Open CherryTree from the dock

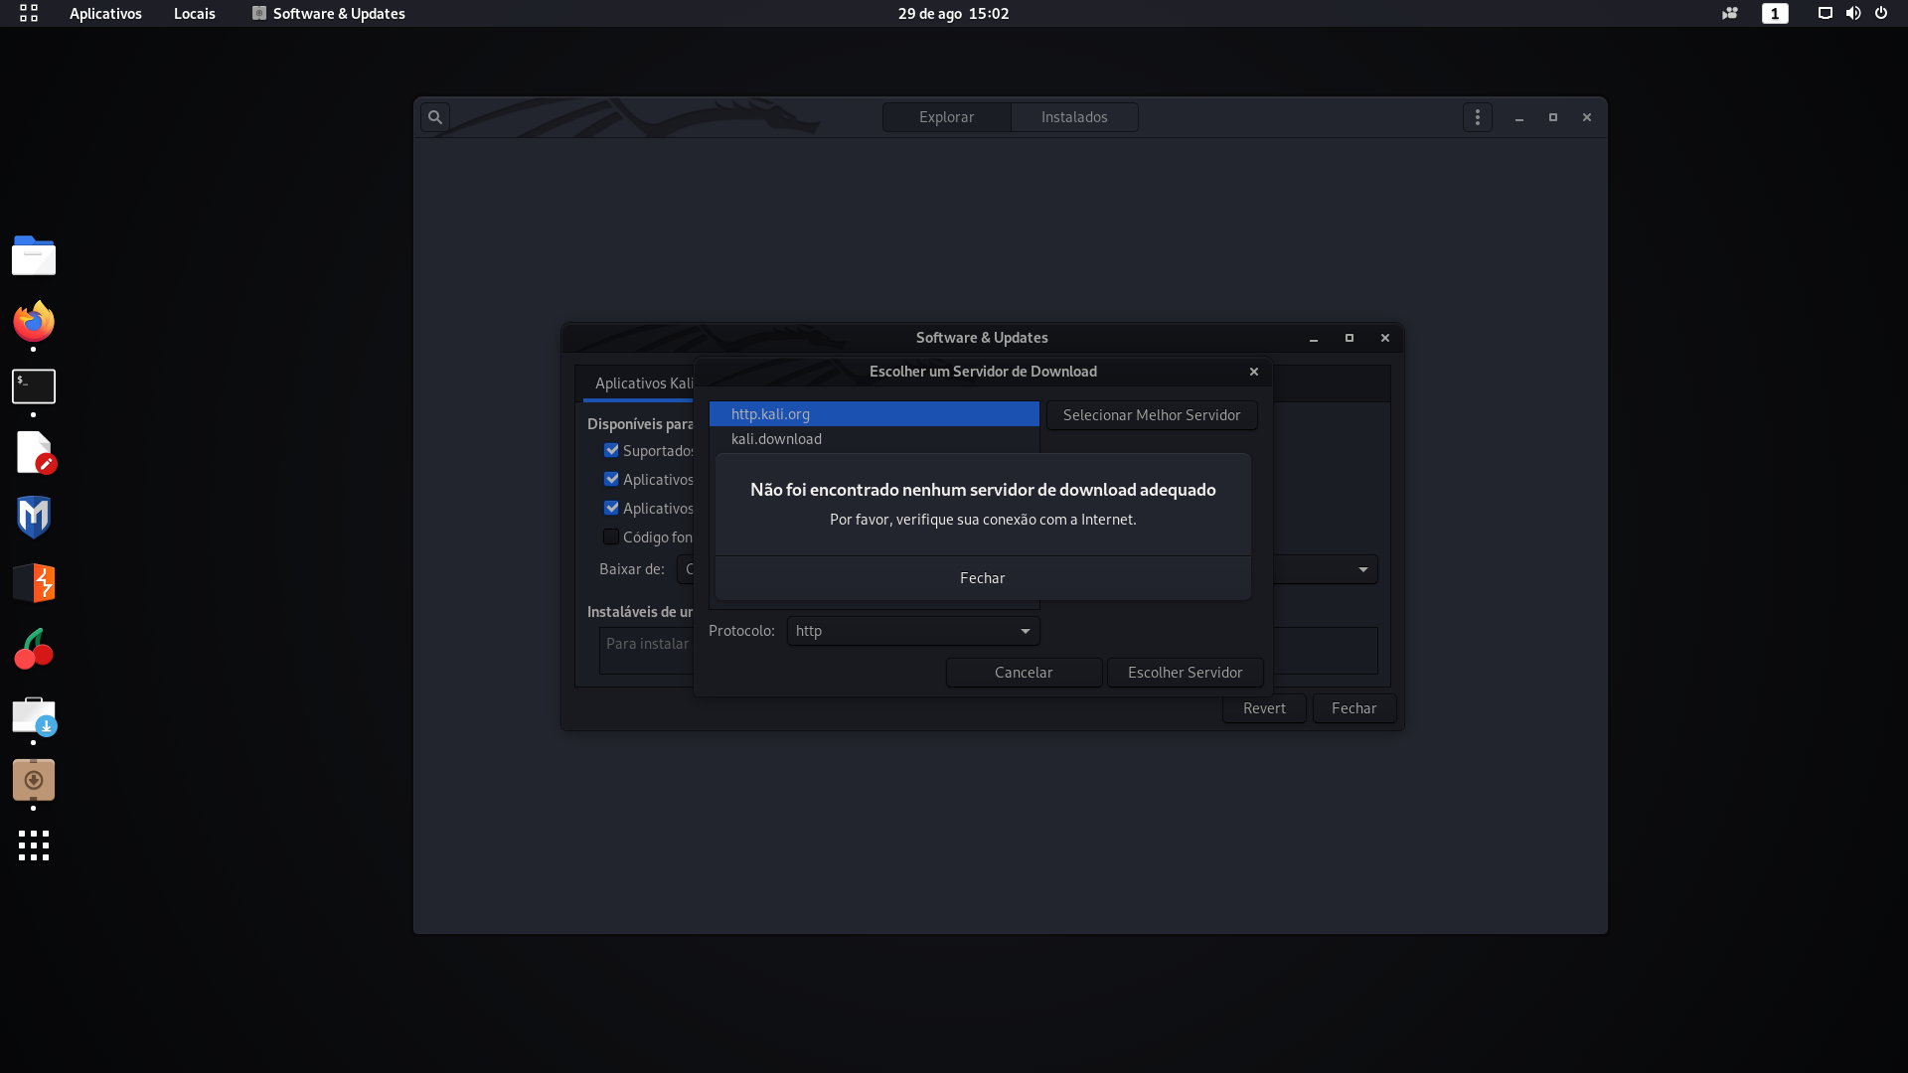[34, 649]
